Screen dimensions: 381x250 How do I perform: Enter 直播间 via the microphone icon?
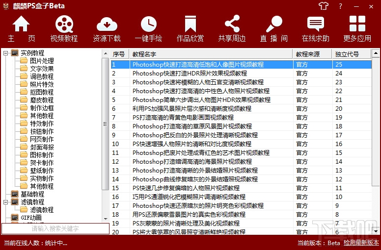click(x=274, y=24)
